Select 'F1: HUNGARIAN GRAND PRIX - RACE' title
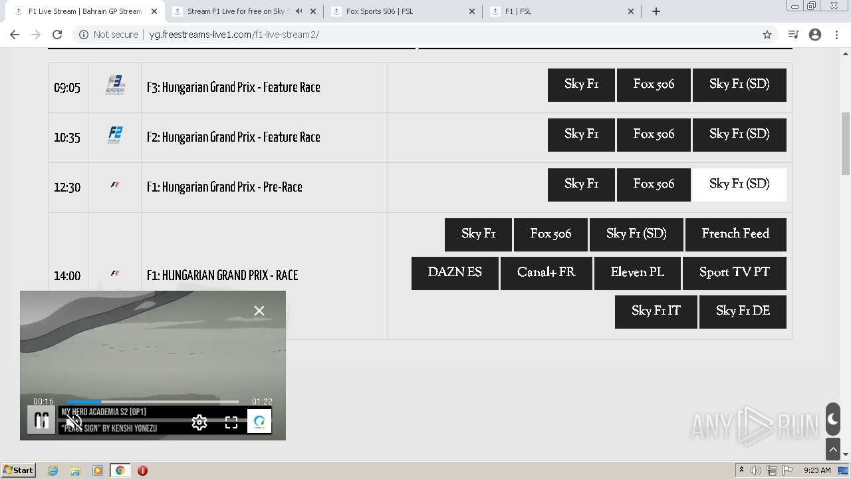Viewport: 851px width, 479px height. [222, 275]
